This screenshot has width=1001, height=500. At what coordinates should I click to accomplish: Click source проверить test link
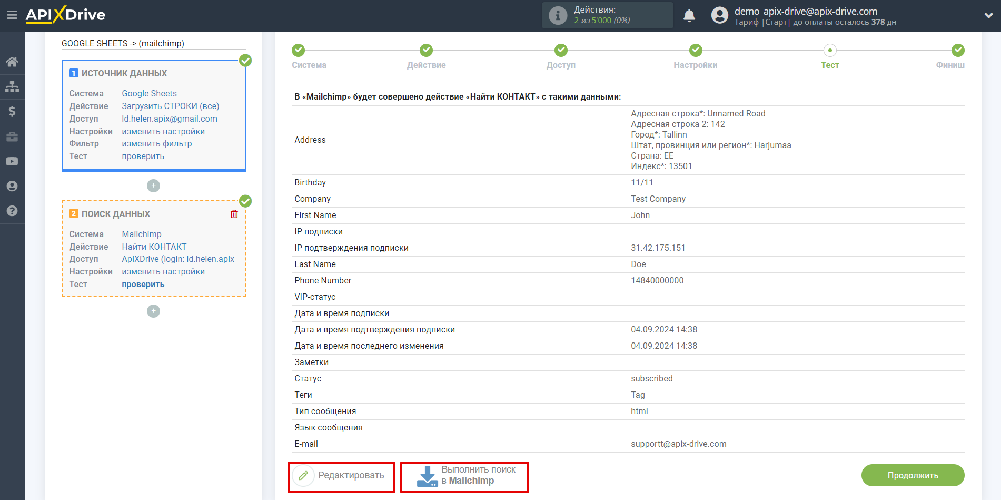click(143, 156)
